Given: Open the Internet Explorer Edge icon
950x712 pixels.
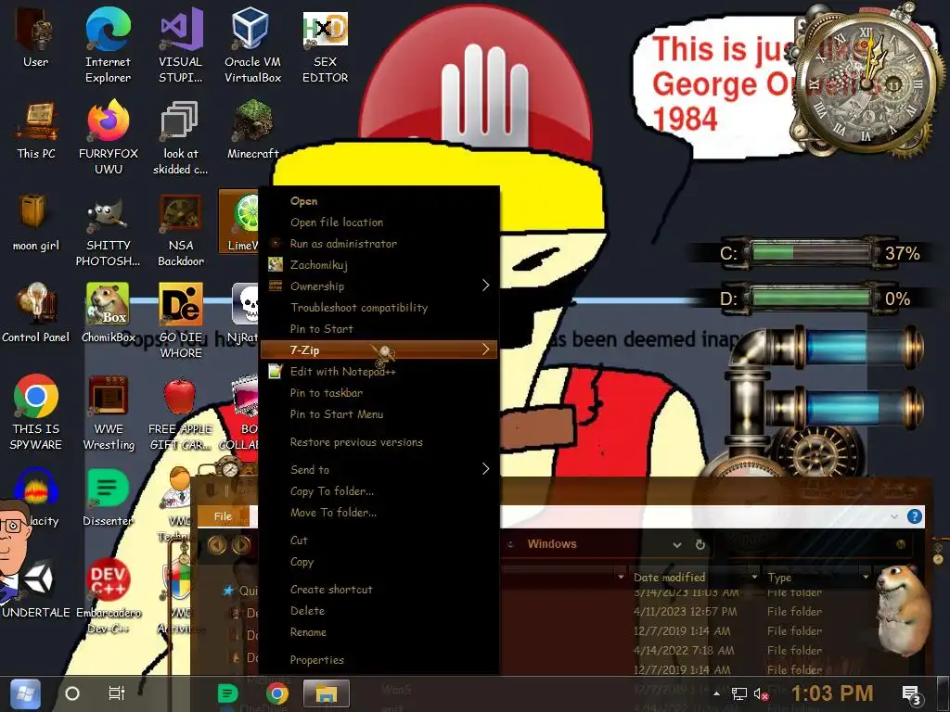Looking at the screenshot, I should (108, 44).
